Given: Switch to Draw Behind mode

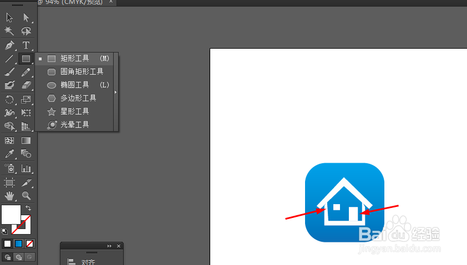Looking at the screenshot, I should pyautogui.click(x=18, y=257).
